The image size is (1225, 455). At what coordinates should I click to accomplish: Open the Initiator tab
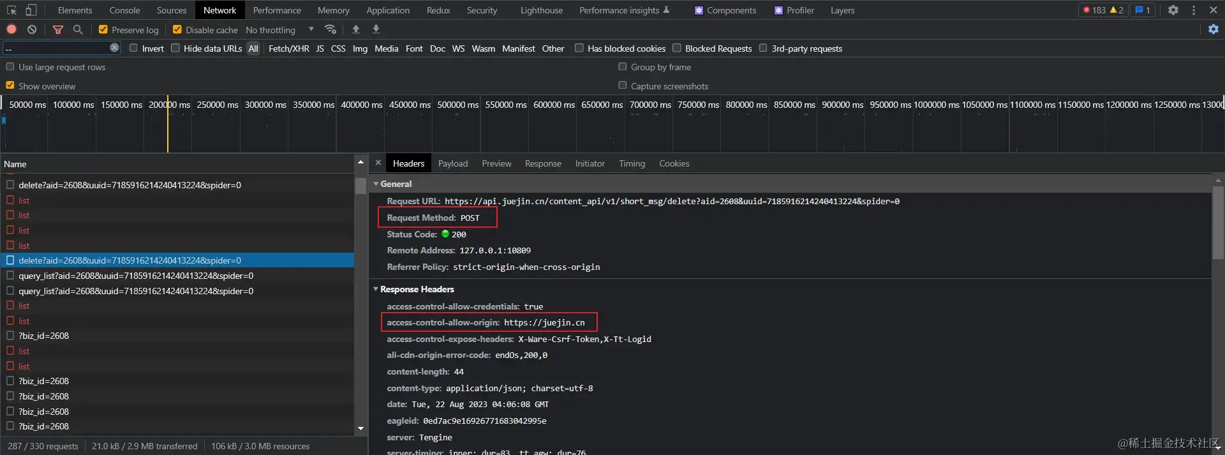tap(590, 163)
